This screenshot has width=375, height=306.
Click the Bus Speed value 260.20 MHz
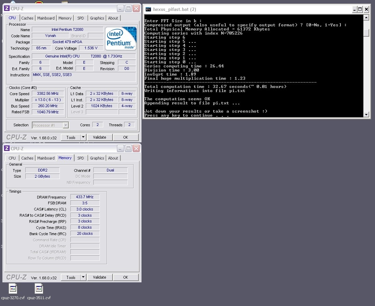pyautogui.click(x=48, y=106)
